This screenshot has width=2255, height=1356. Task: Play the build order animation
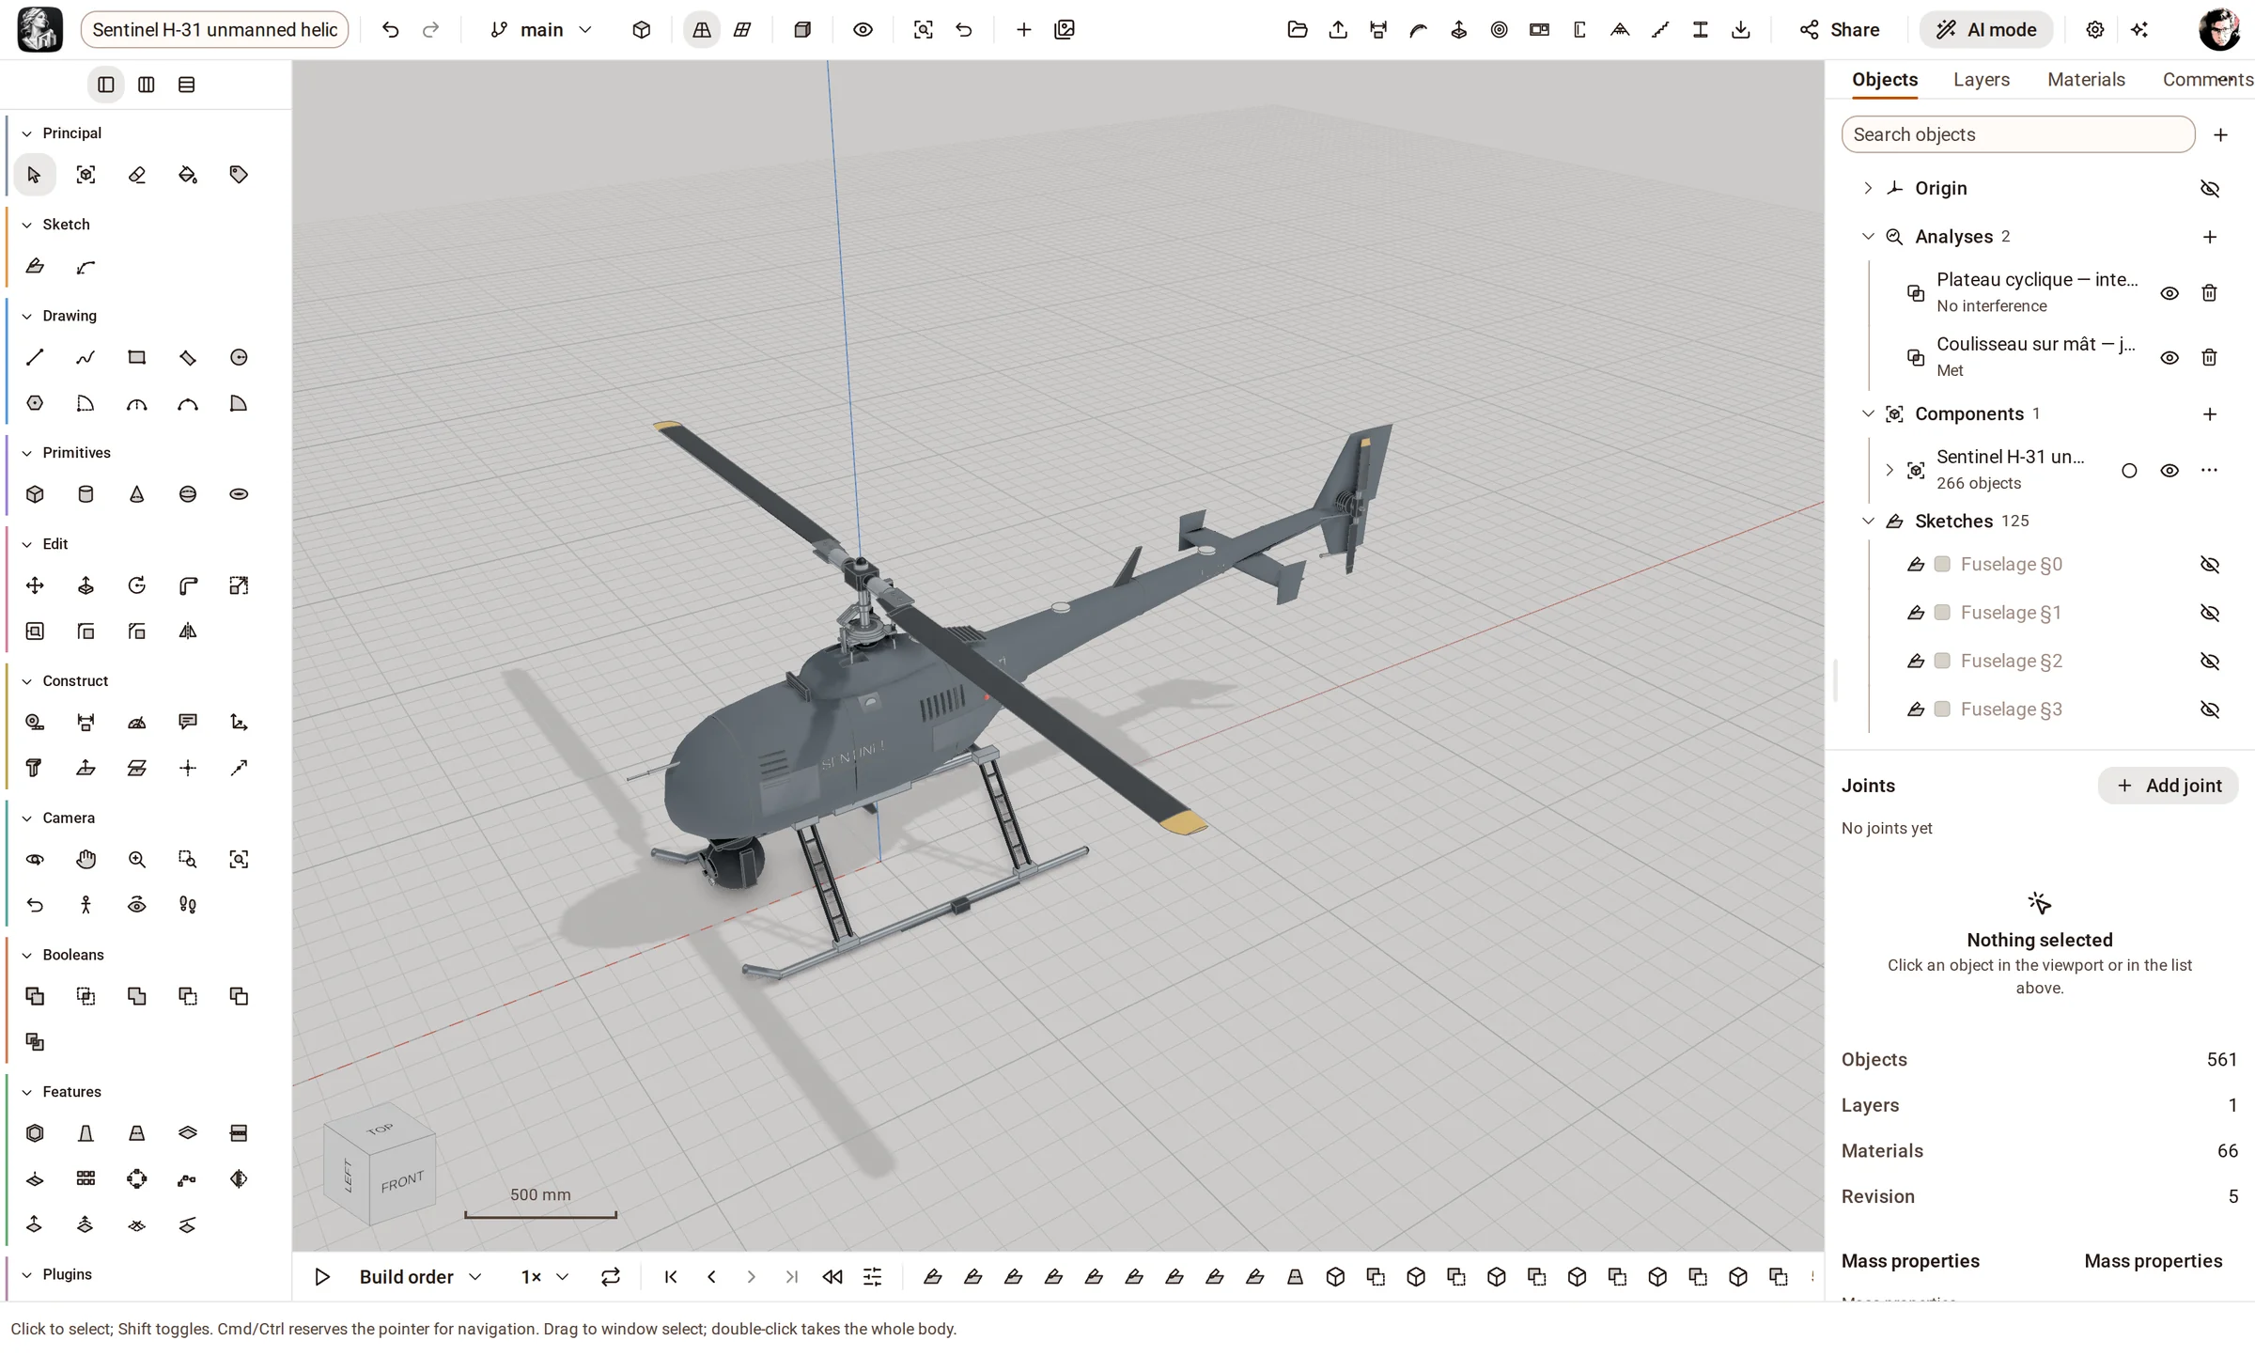322,1277
